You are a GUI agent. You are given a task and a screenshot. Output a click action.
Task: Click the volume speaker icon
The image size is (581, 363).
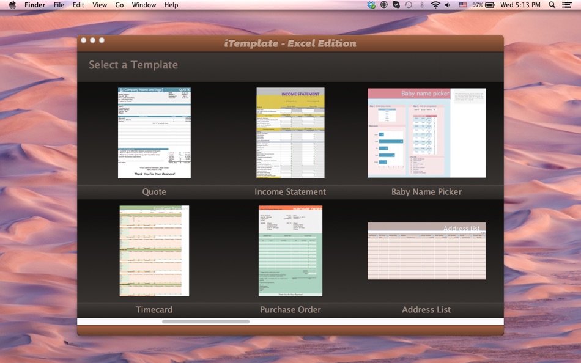coord(448,5)
